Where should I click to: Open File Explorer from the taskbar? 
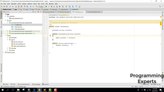[18, 90]
